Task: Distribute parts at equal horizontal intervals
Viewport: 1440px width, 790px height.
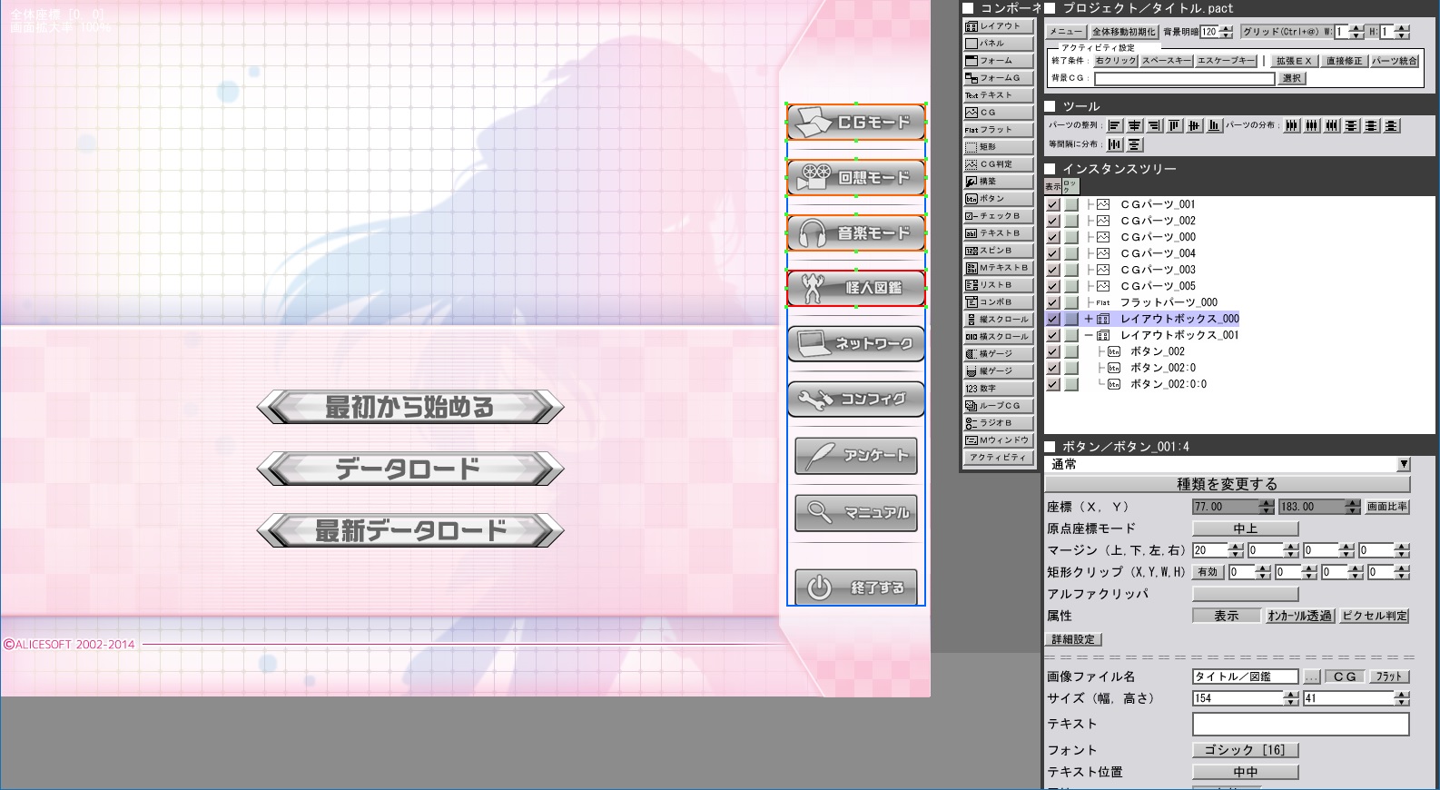Action: pos(1115,144)
